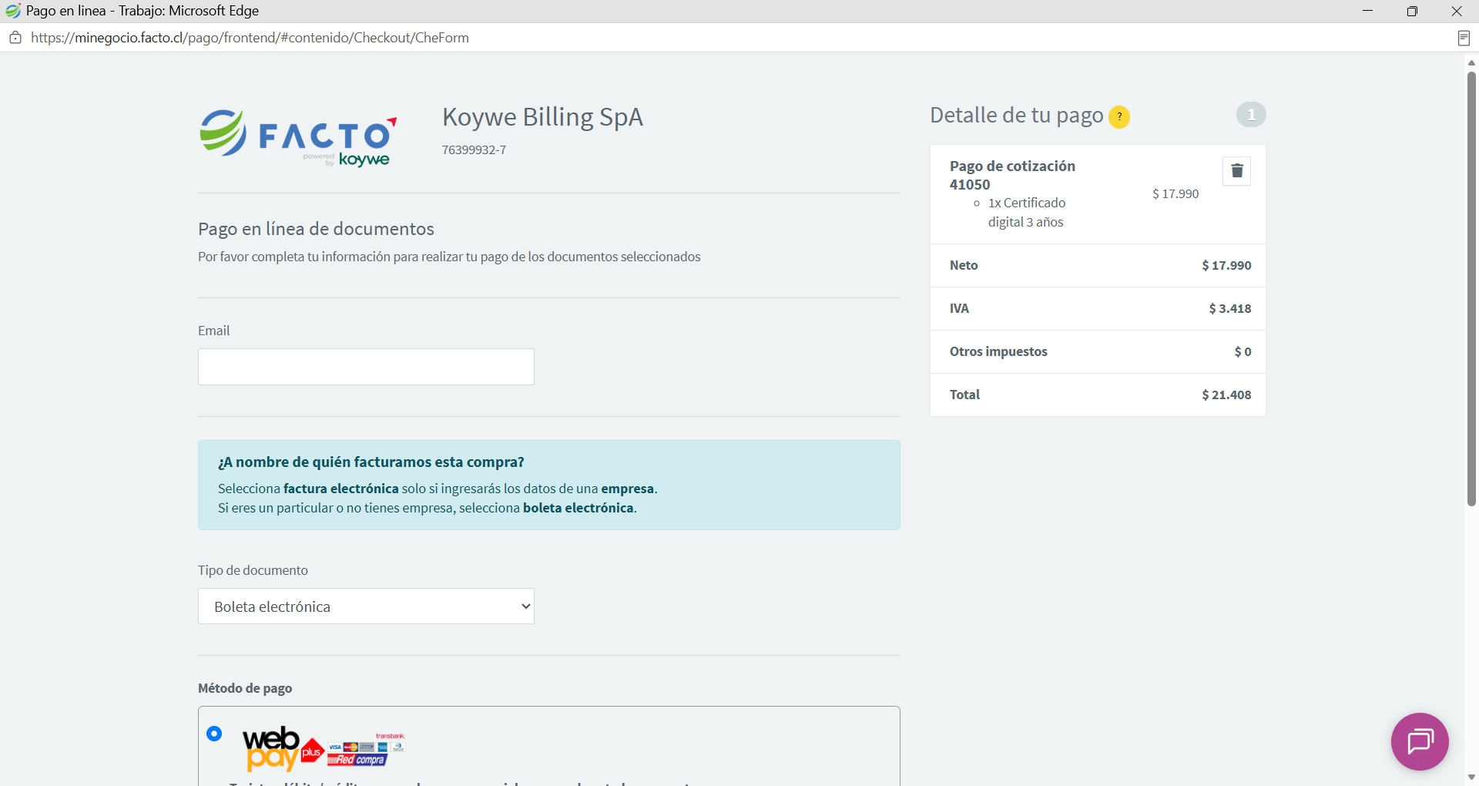Click the FACTO Koywe logo

point(299,138)
